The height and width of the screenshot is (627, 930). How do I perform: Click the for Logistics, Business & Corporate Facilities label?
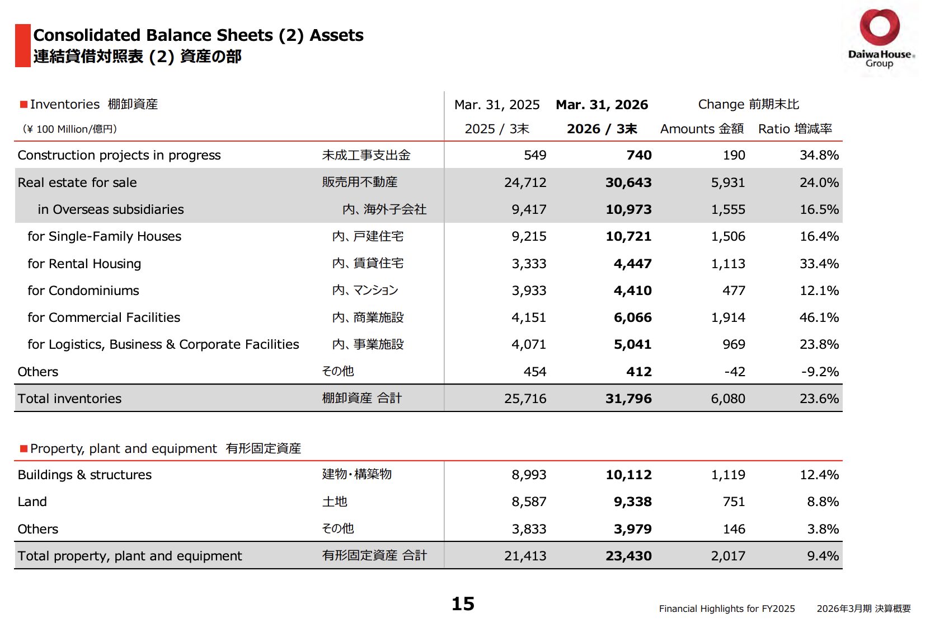[x=163, y=345]
